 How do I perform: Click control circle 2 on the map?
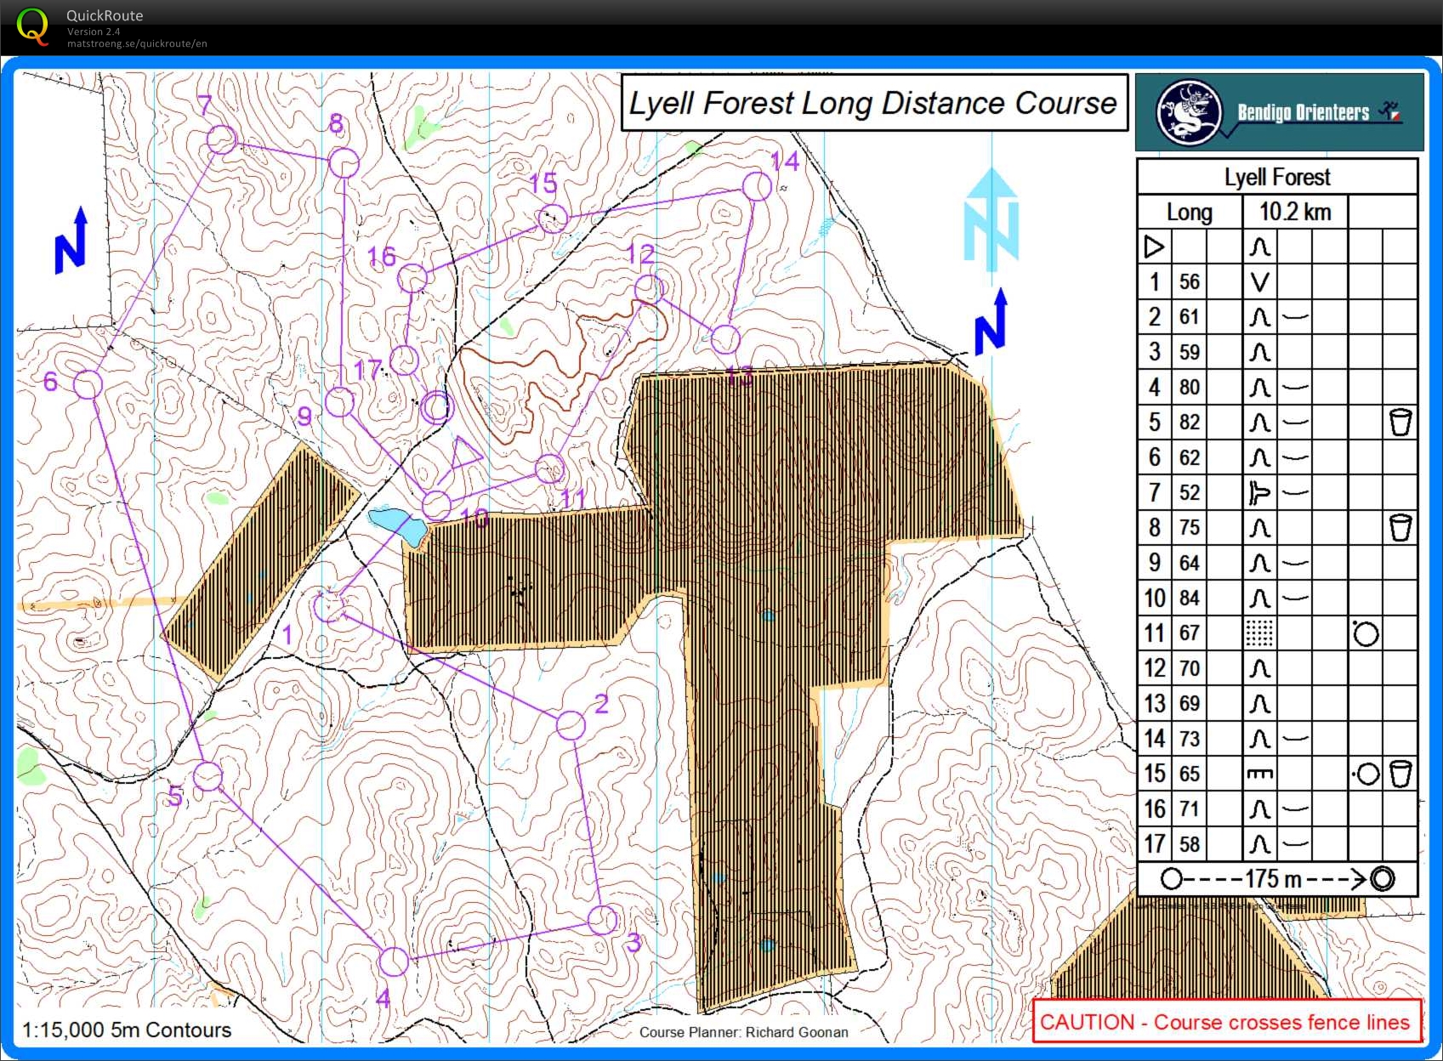pyautogui.click(x=571, y=725)
